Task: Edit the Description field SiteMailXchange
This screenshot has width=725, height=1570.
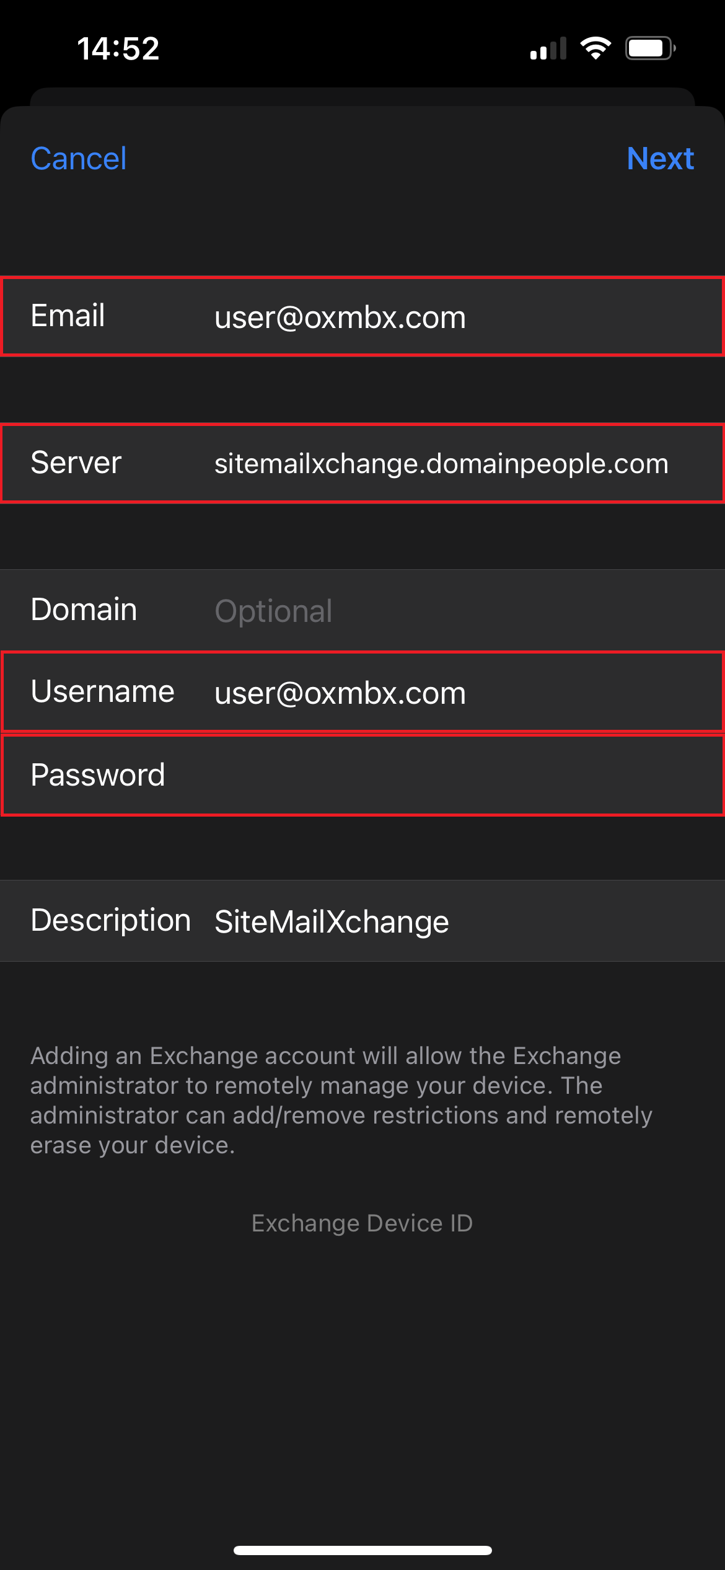Action: coord(362,921)
